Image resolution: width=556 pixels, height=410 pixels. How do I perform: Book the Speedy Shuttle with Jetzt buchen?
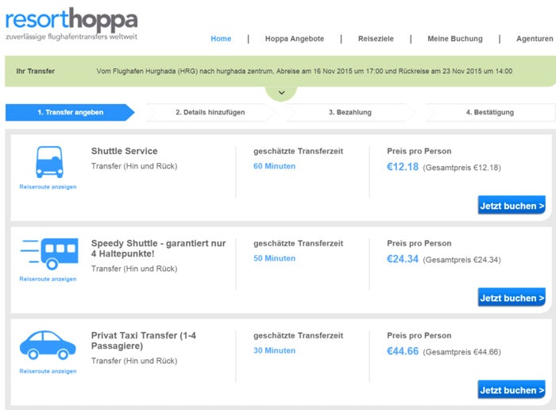pos(512,297)
